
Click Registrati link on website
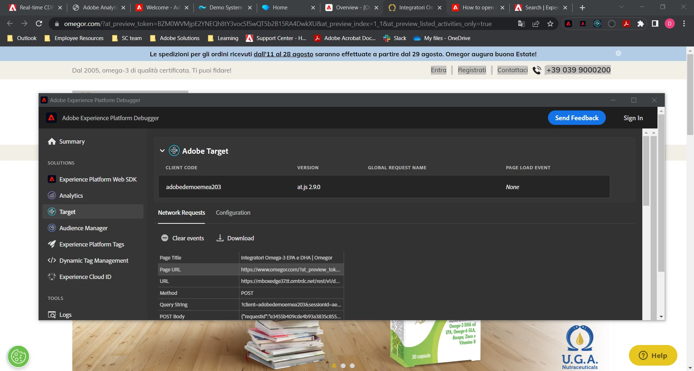472,70
